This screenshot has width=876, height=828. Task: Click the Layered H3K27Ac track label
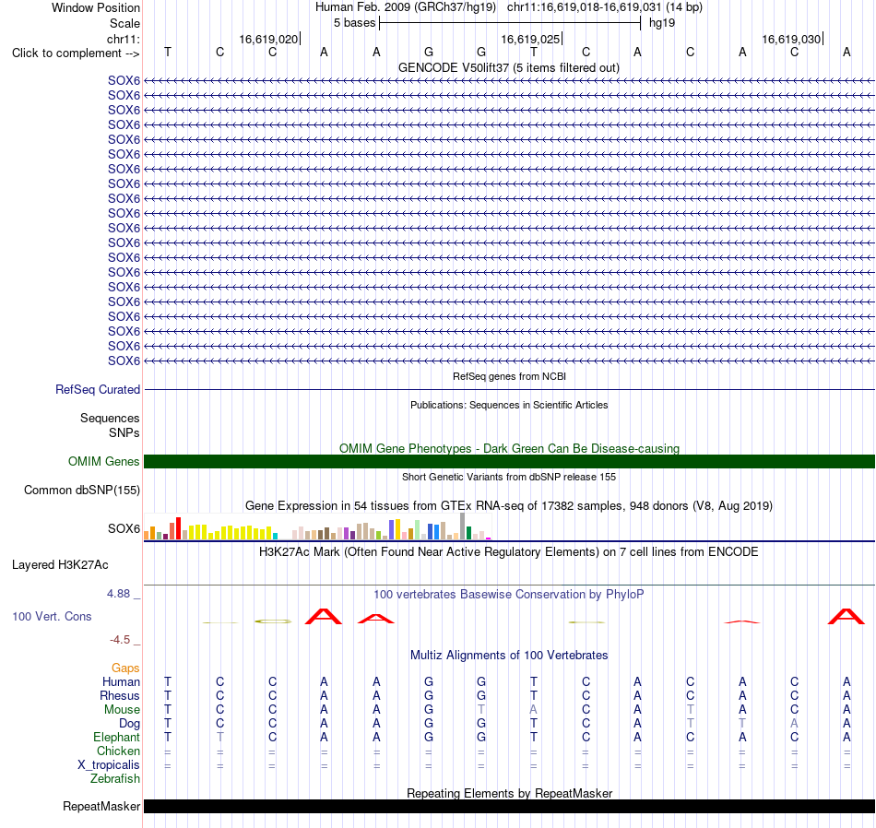click(60, 565)
